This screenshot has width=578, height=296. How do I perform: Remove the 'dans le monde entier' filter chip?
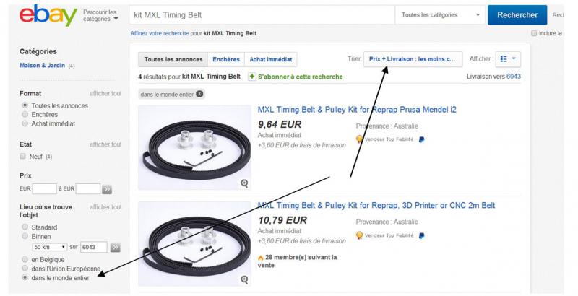[x=199, y=94]
